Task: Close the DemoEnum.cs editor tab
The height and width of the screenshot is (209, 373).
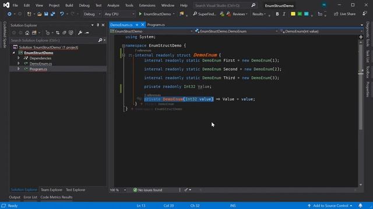Action: (142, 24)
